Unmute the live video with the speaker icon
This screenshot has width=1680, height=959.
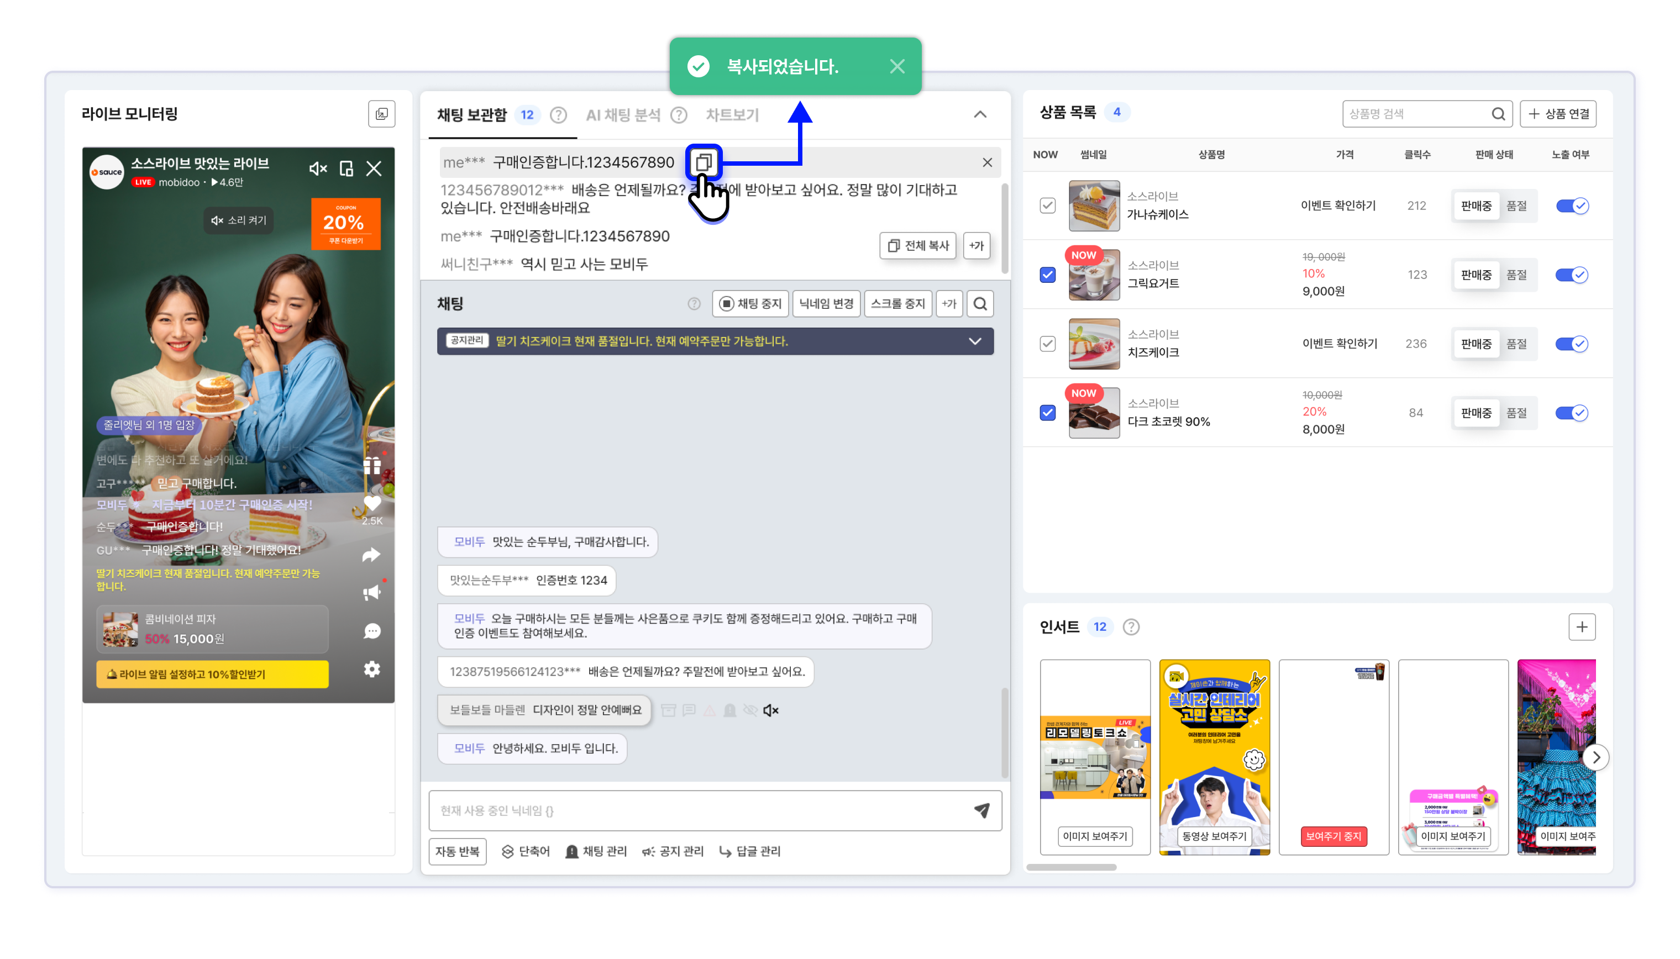coord(318,168)
